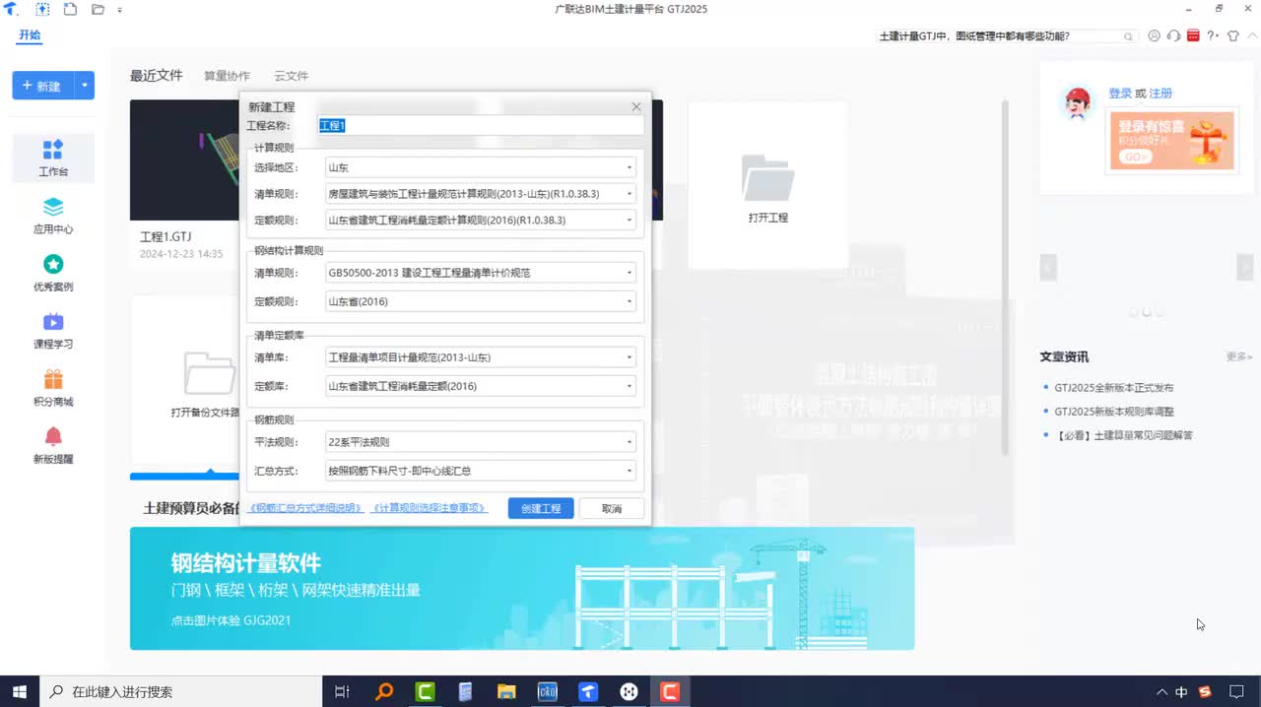The width and height of the screenshot is (1261, 707).
Task: Switch to the 算量协作 tab
Action: click(227, 76)
